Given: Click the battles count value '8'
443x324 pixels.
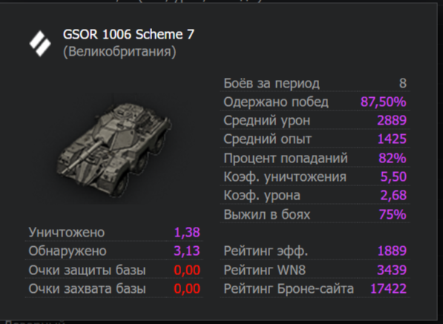Looking at the screenshot, I should [x=403, y=84].
